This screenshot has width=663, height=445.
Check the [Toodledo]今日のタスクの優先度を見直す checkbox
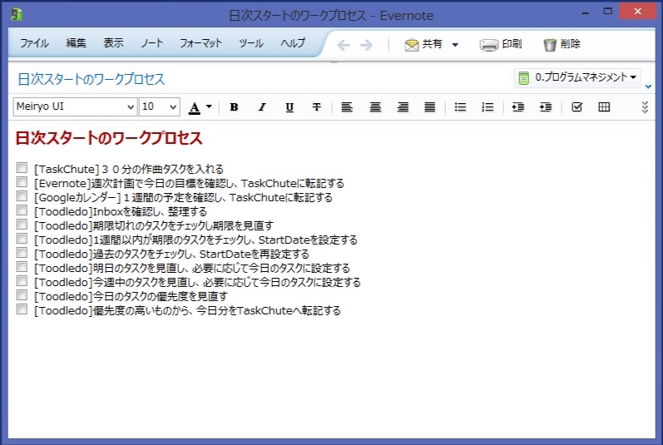point(22,295)
